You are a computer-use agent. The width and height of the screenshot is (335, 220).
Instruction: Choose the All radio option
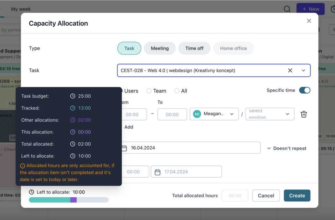[181, 91]
